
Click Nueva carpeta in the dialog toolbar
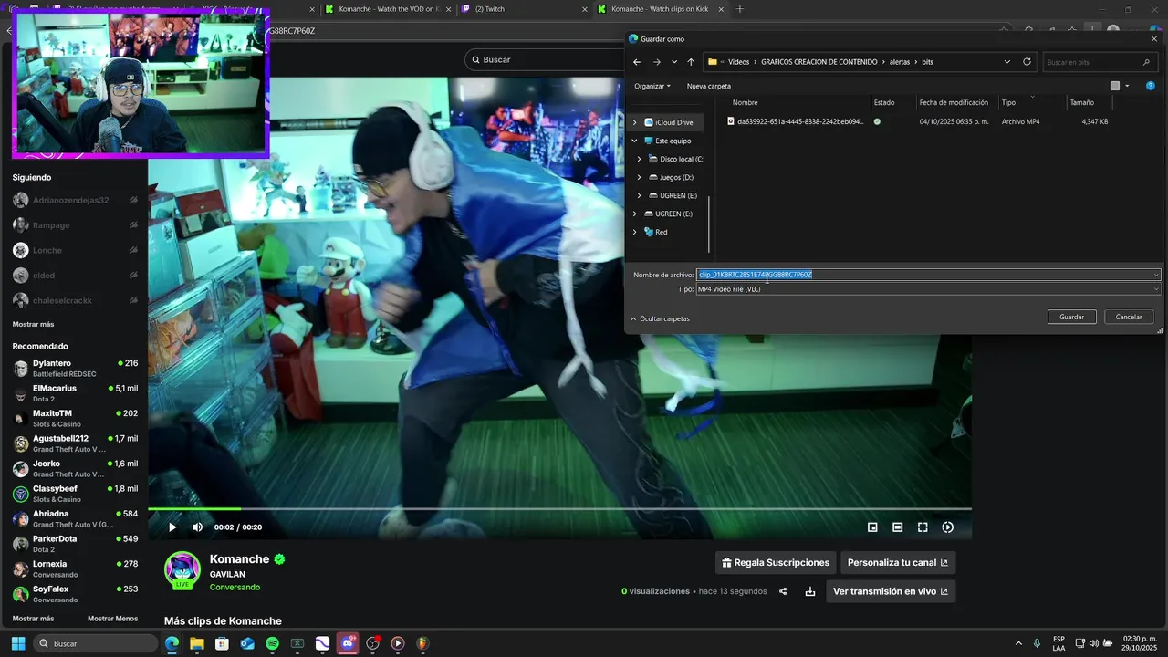tap(708, 86)
